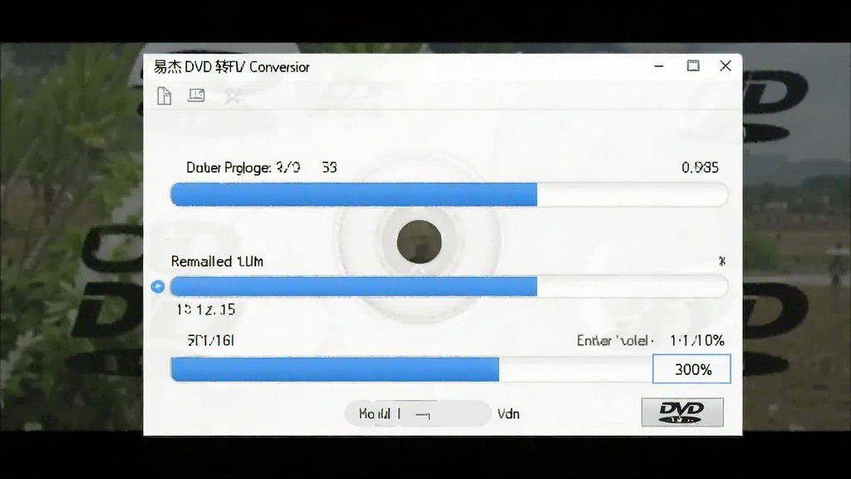Click the new document icon in toolbar
This screenshot has height=479, width=851.
(x=164, y=96)
